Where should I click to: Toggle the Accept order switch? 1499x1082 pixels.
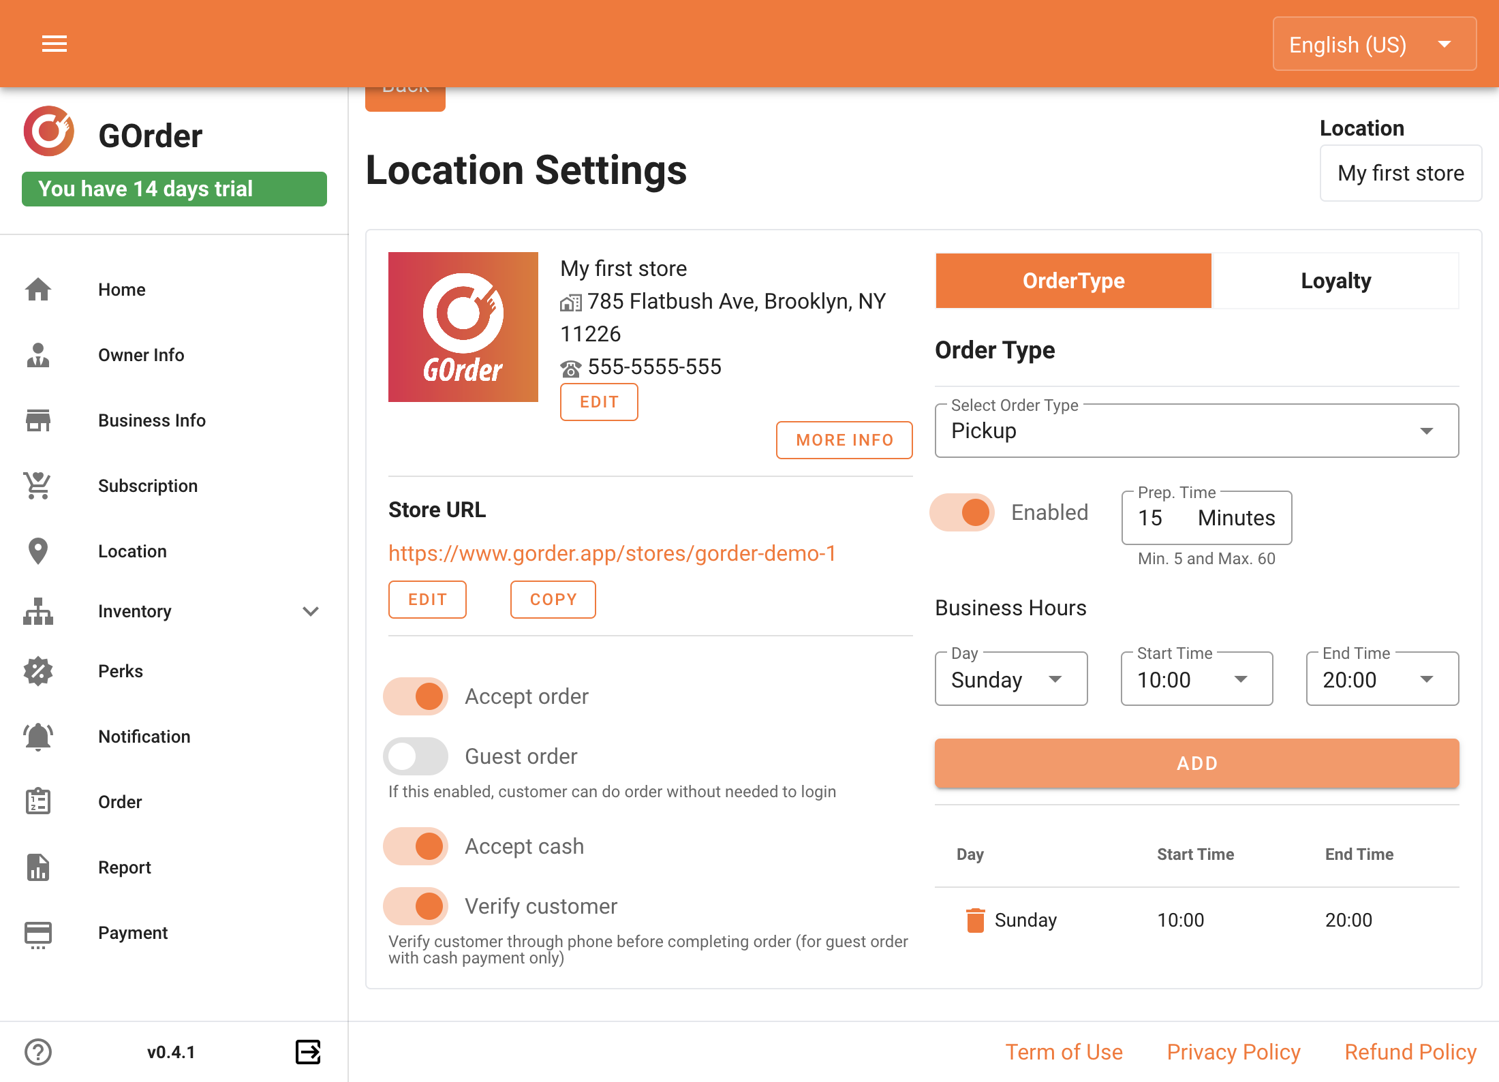coord(416,696)
